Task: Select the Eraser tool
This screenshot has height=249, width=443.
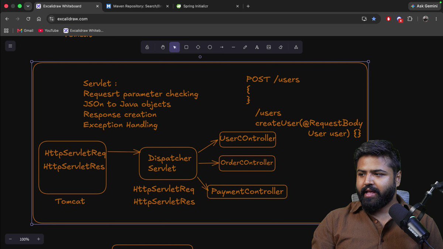Action: (x=281, y=47)
